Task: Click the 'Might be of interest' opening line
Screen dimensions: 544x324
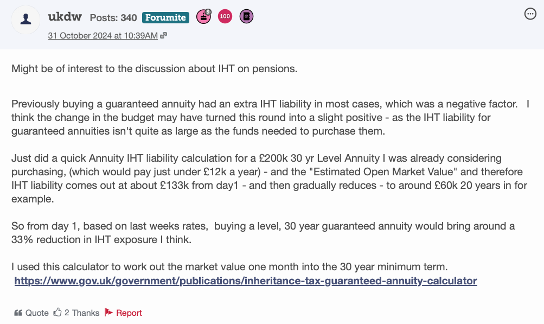Action: tap(155, 69)
